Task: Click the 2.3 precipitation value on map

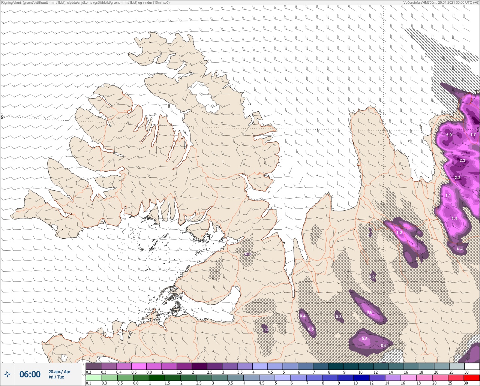Action: pos(462,160)
